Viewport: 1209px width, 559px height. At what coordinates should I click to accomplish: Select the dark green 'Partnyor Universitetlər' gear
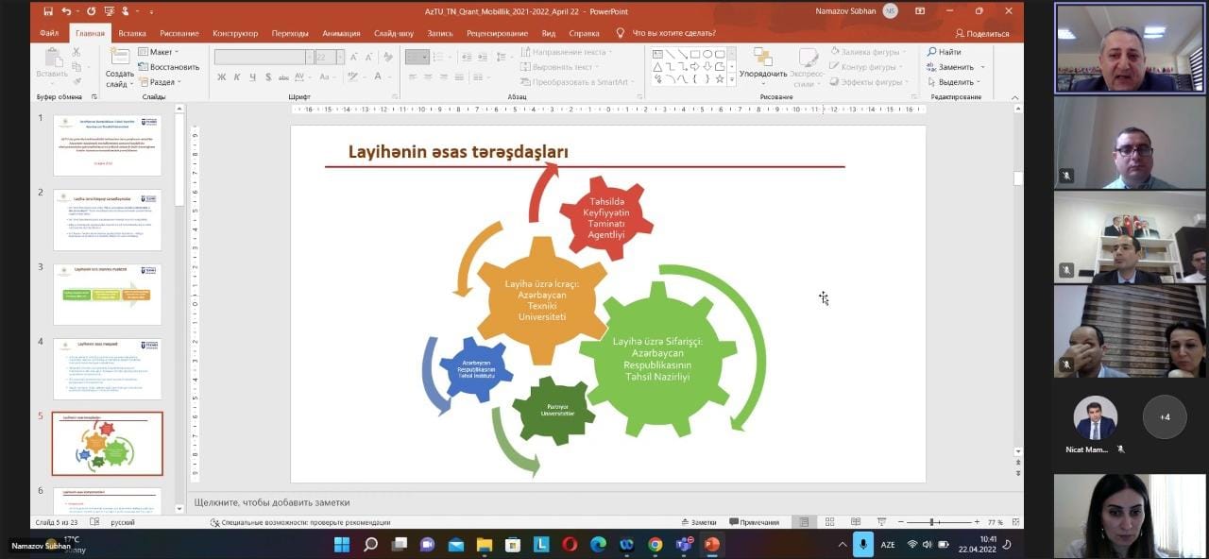coord(553,411)
